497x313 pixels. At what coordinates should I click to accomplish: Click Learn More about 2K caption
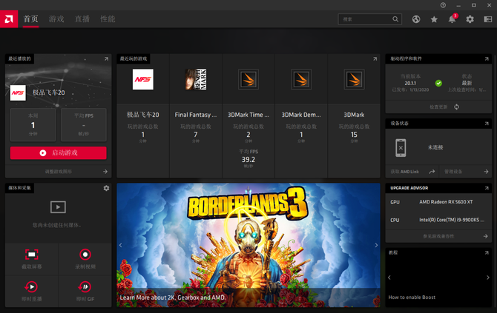click(173, 297)
